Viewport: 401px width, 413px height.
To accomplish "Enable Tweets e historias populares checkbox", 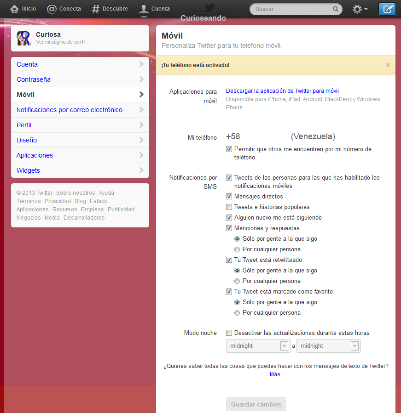I will (229, 207).
